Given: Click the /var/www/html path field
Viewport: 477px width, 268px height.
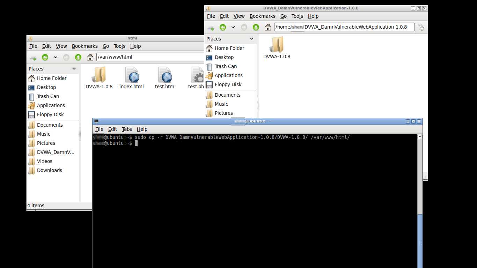Looking at the screenshot, I should (151, 57).
